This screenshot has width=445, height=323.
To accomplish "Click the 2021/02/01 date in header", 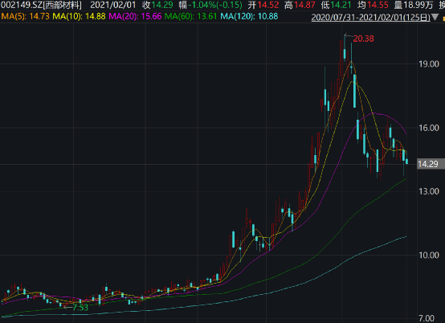I will (113, 5).
